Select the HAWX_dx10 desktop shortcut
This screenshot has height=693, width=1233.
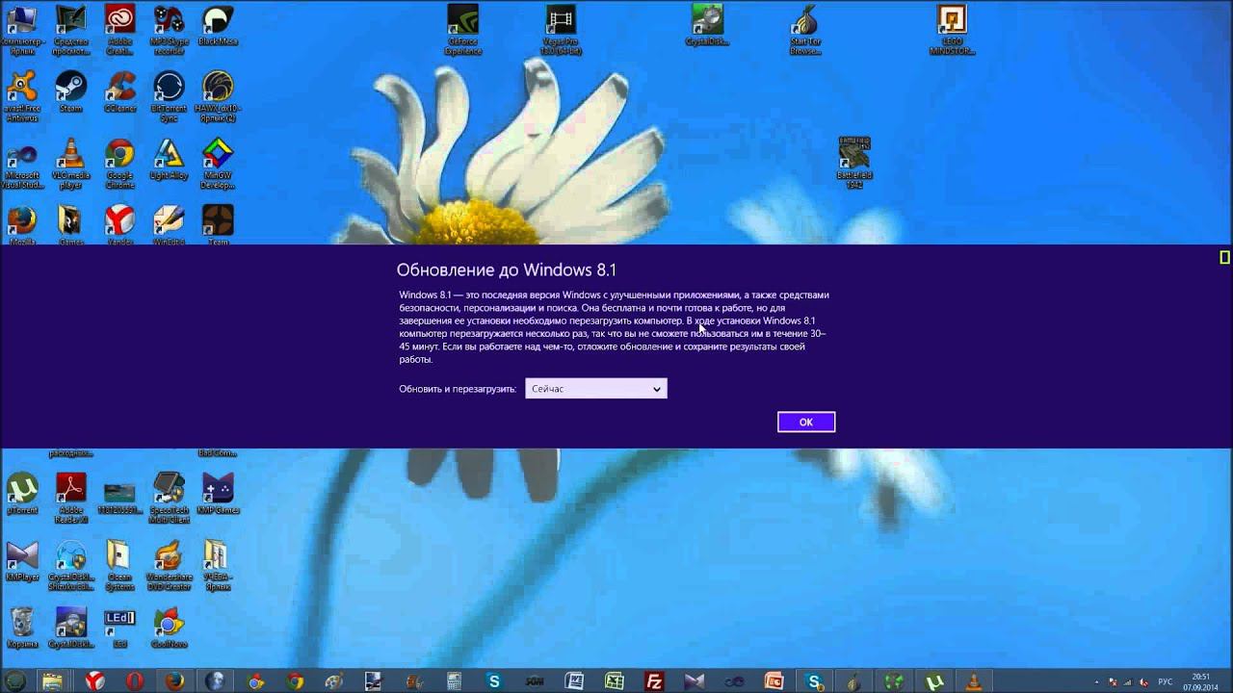tap(218, 96)
